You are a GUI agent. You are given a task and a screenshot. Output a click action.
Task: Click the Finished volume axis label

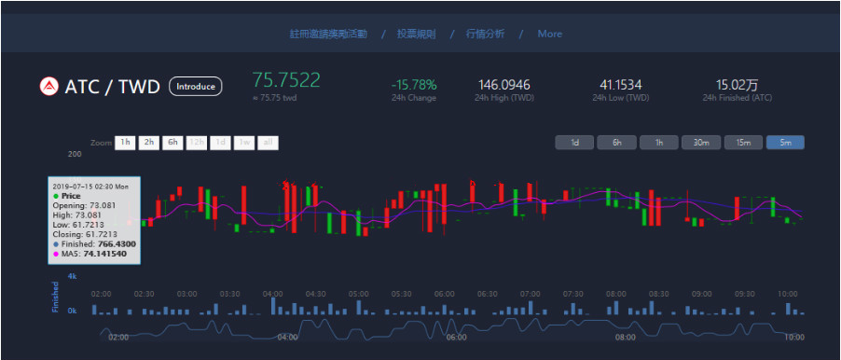[55, 297]
